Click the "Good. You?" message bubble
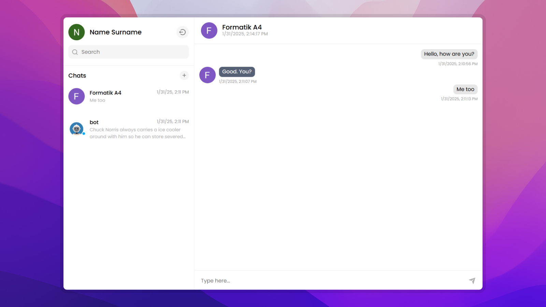The width and height of the screenshot is (546, 307). tap(237, 72)
